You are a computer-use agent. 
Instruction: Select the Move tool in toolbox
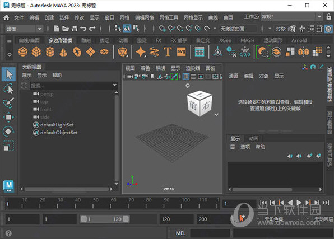tap(8, 117)
